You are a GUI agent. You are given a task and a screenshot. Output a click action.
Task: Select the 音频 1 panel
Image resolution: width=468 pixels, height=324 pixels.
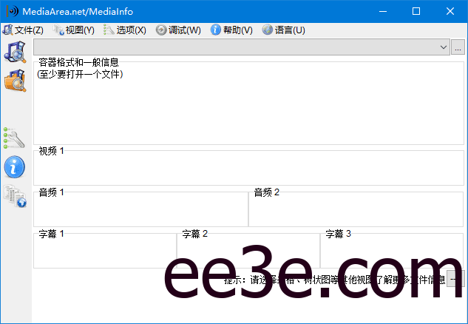140,209
